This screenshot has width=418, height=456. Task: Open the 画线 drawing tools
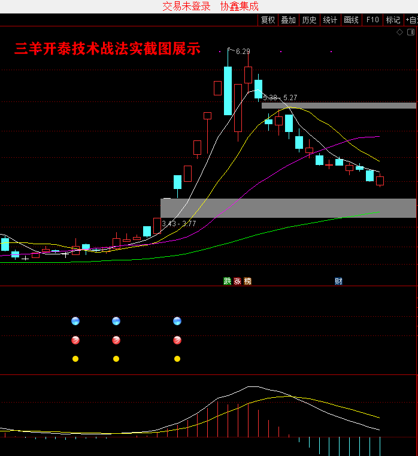tap(351, 20)
